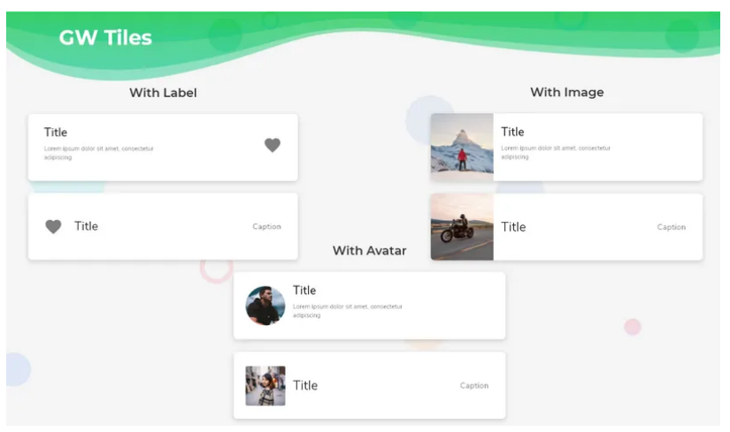Click Title next to the square woman avatar
This screenshot has width=730, height=432.
[305, 385]
